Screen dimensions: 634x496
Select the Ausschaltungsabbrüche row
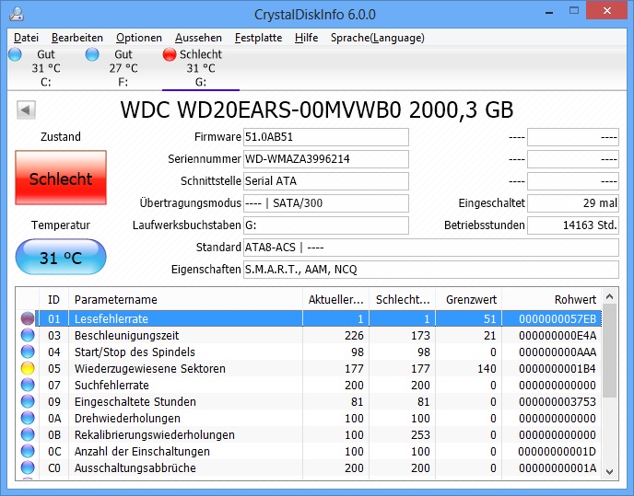(311, 467)
